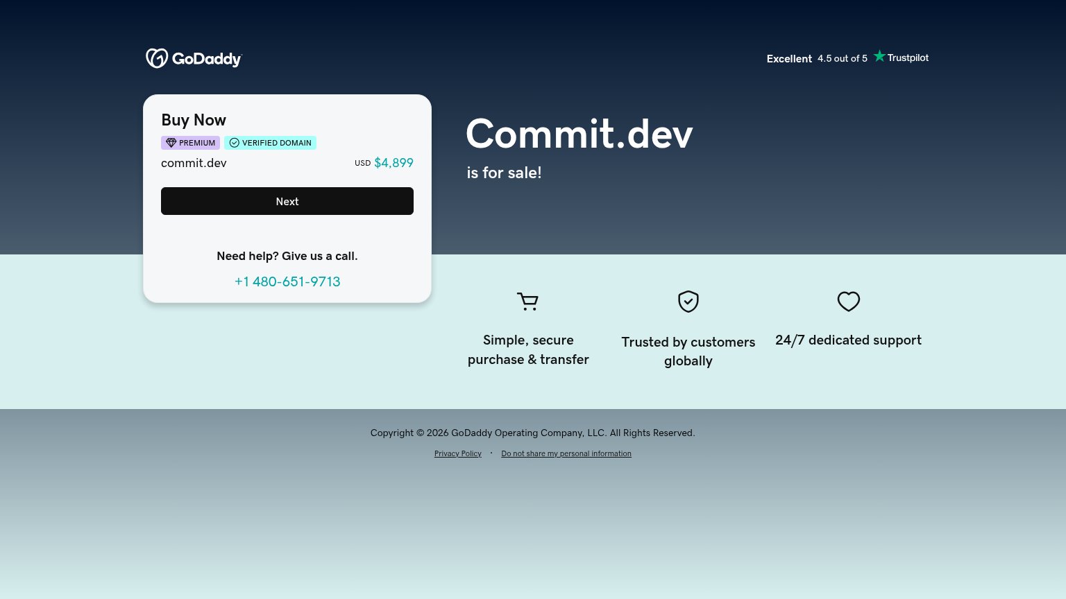Click the heart support icon

849,302
